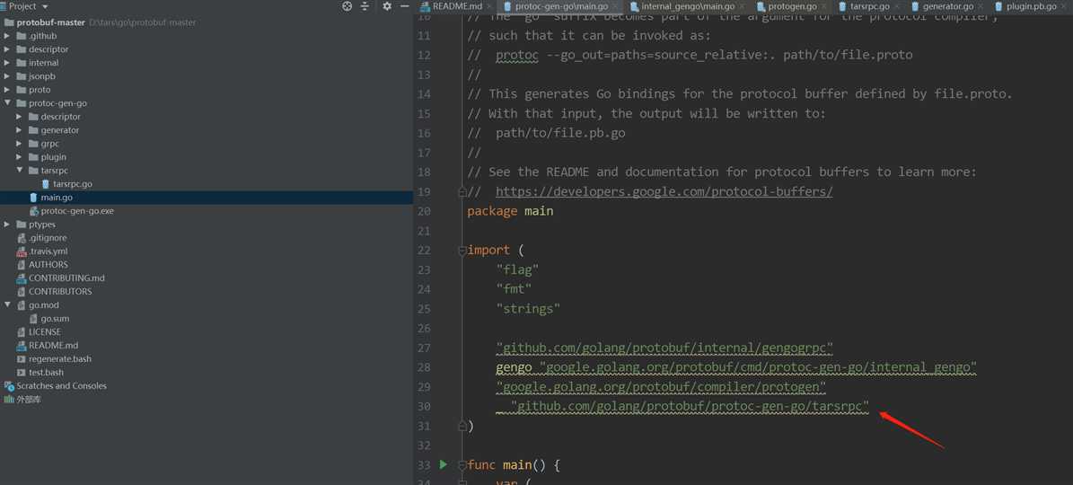The image size is (1073, 485).
Task: Expand the jsonpb folder arrow
Action: point(7,76)
